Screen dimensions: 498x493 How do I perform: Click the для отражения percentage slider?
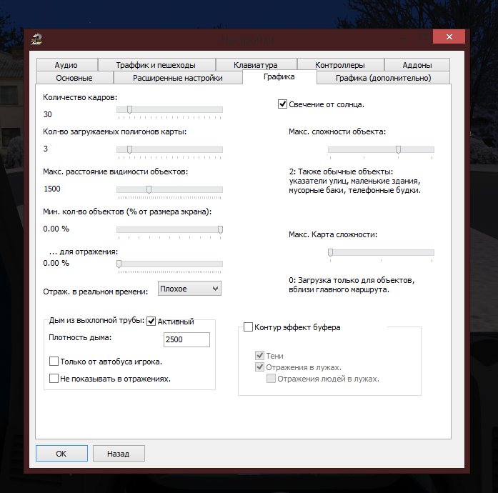[169, 264]
